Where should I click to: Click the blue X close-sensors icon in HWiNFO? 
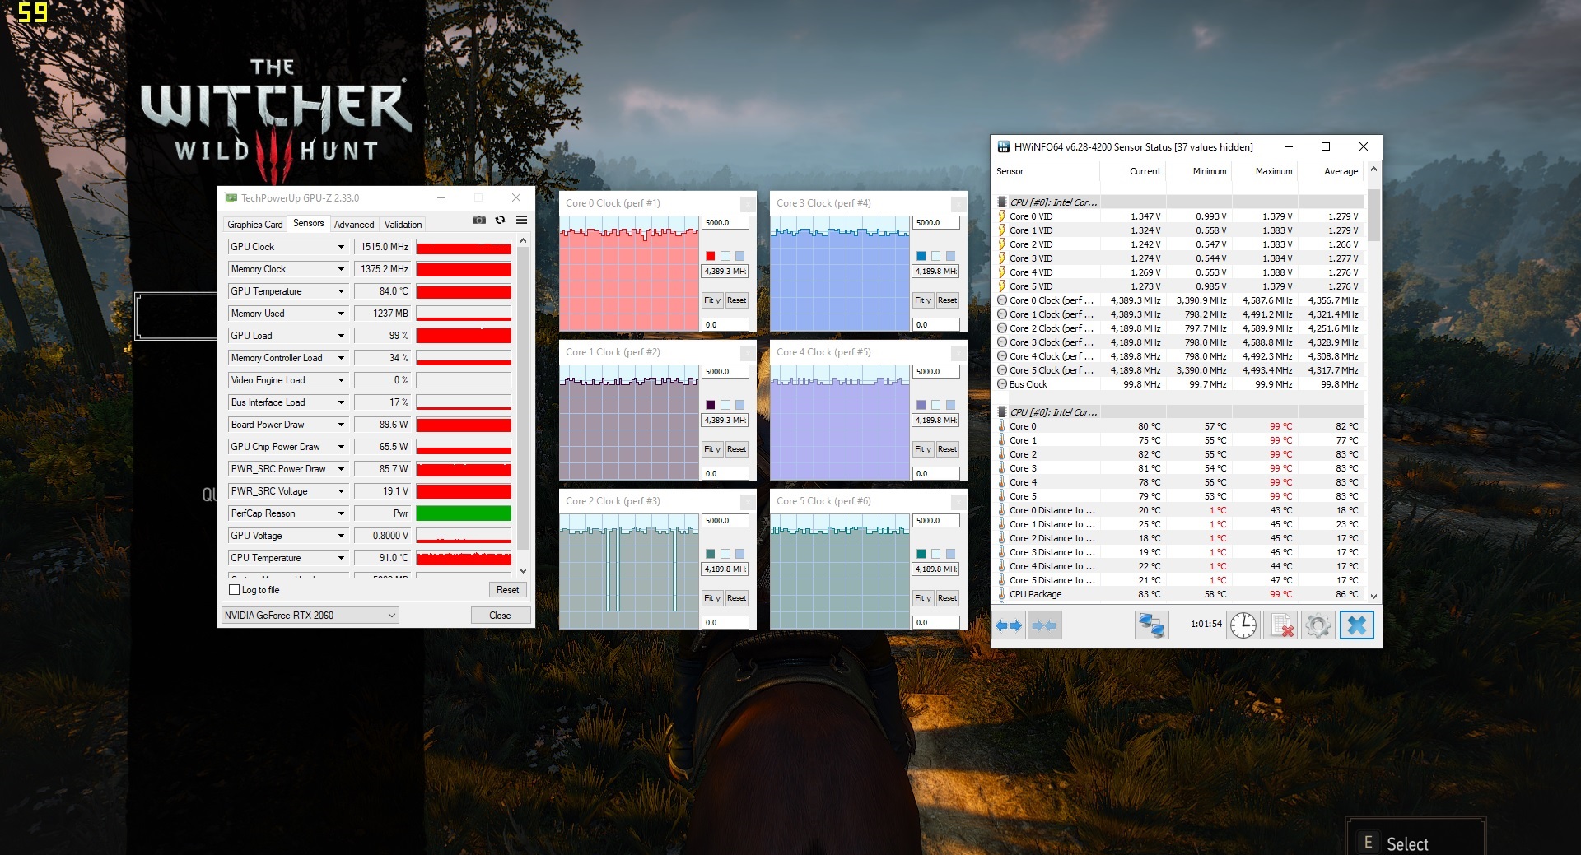click(x=1356, y=625)
